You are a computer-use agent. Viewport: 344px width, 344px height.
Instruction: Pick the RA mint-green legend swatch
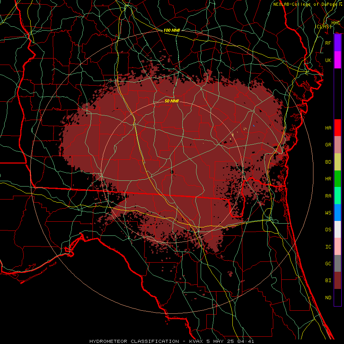click(x=338, y=196)
